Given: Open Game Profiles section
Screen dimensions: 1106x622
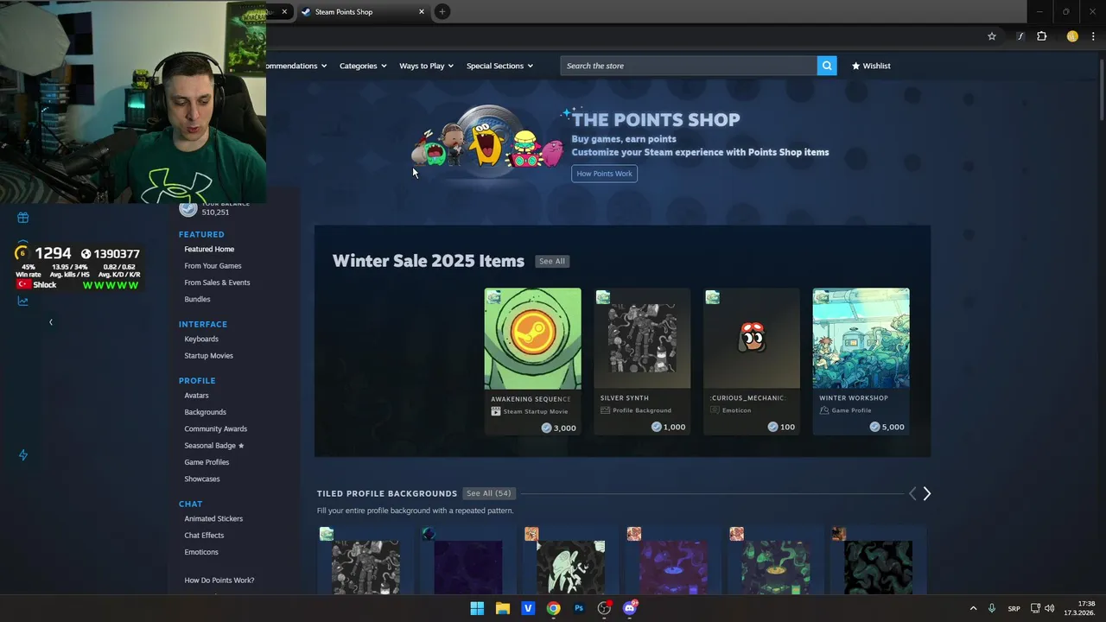Looking at the screenshot, I should [207, 462].
